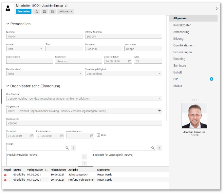Select the Allgemein tab
The height and width of the screenshot is (194, 224).
pos(193,18)
